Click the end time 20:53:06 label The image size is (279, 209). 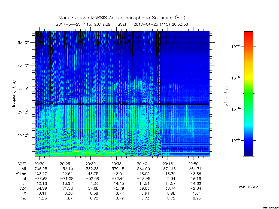180,24
